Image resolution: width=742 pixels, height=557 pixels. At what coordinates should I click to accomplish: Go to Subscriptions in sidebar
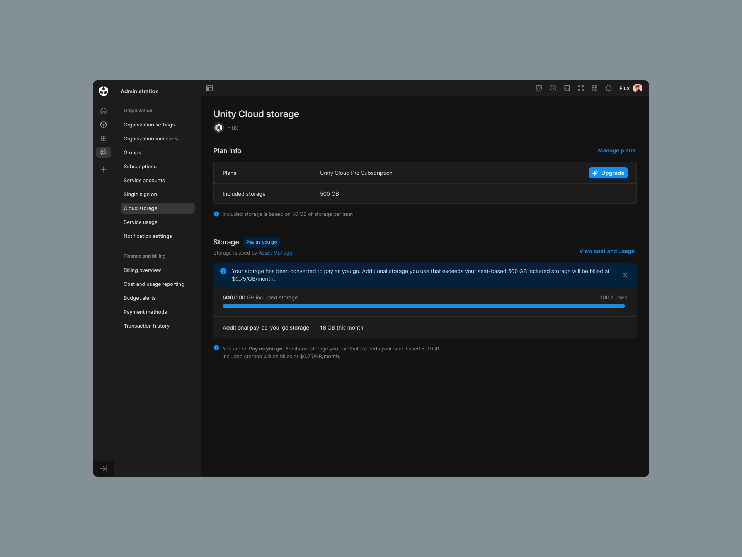coord(140,166)
